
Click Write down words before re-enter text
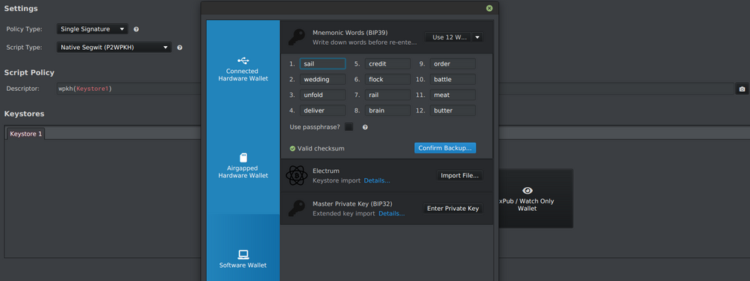[x=365, y=42]
